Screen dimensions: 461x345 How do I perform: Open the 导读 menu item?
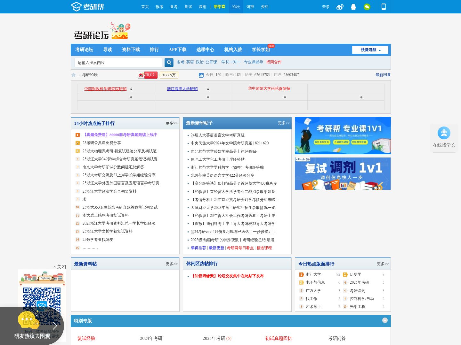pos(108,50)
